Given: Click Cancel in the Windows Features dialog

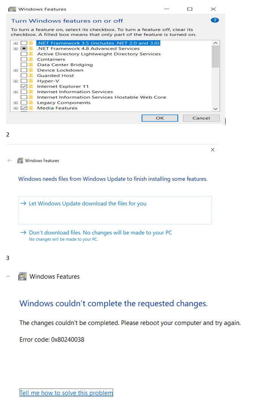Looking at the screenshot, I should tap(201, 118).
